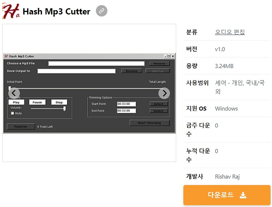
Task: Click the supported OS value Windows
Action: 226,108
